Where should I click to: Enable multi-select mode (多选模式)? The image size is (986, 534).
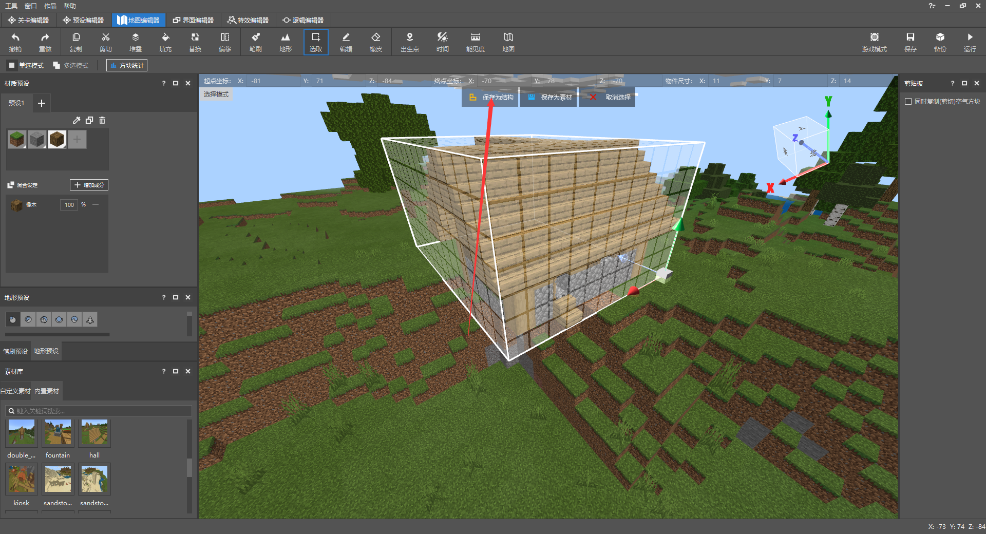(71, 65)
